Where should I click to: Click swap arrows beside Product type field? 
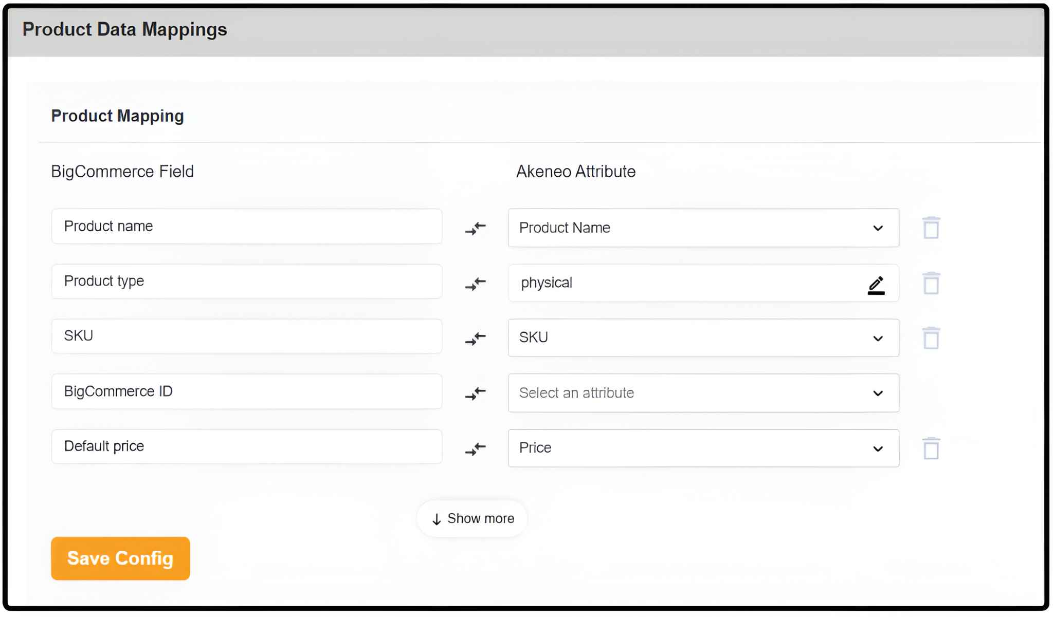coord(475,284)
